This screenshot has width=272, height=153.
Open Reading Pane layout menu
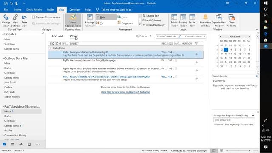pos(183,21)
